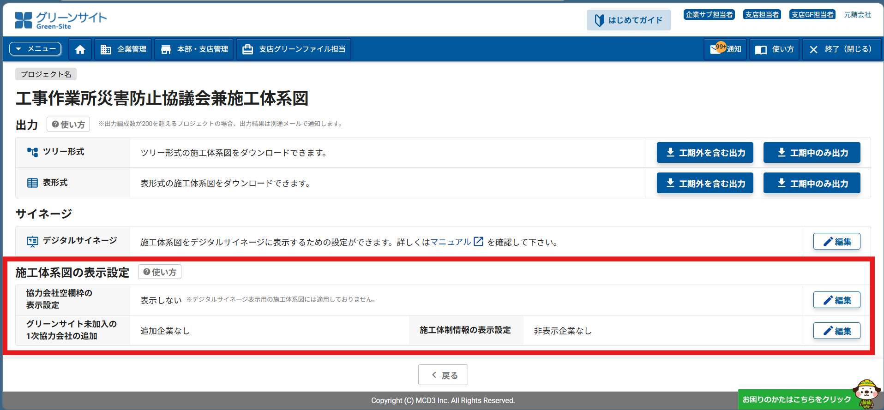Screen dimensions: 884x410
Task: Select 支店グリーンファイル担当 in the navigation bar
Action: pos(294,49)
